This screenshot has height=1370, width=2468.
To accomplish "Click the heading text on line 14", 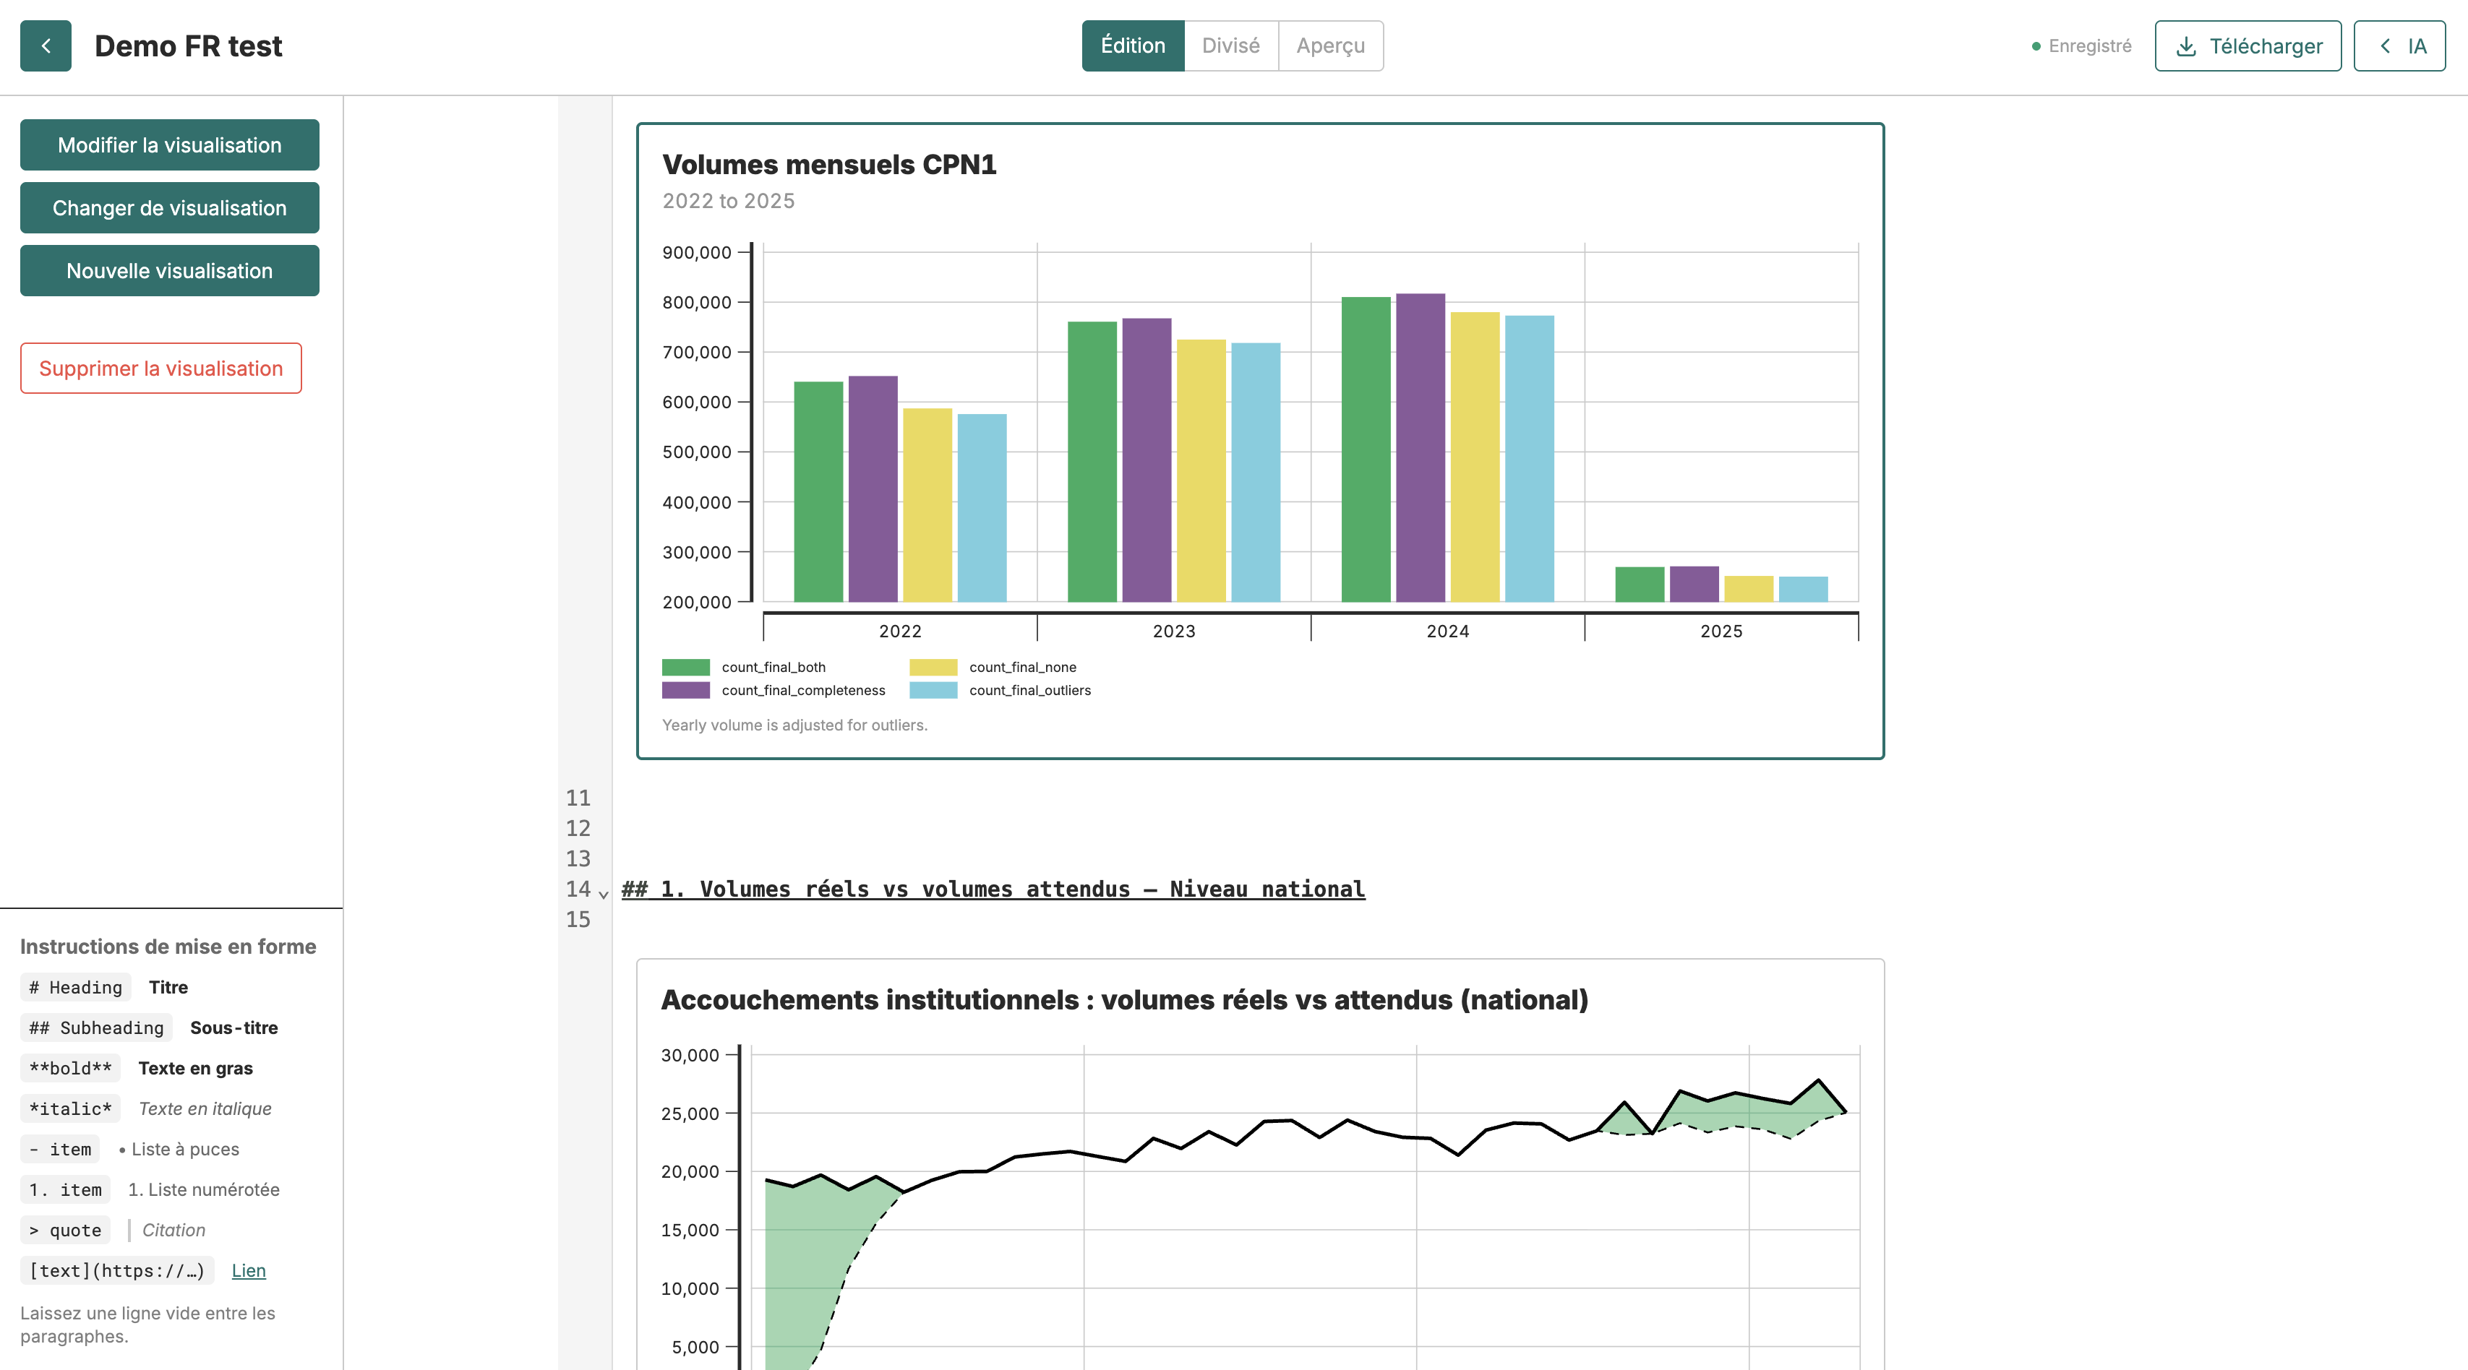I will [x=993, y=889].
